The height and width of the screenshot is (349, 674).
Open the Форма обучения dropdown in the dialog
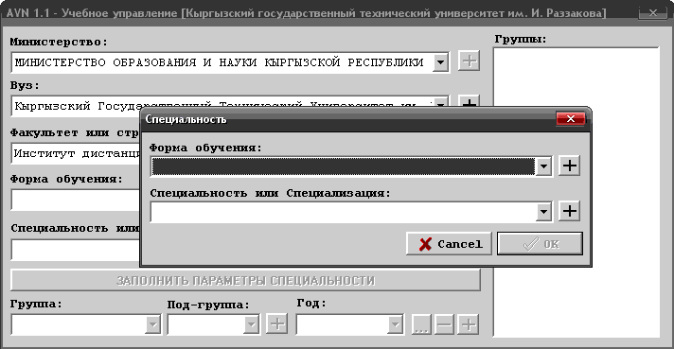[543, 166]
